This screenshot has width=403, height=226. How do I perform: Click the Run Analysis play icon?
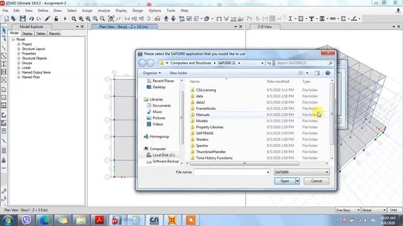65,19
